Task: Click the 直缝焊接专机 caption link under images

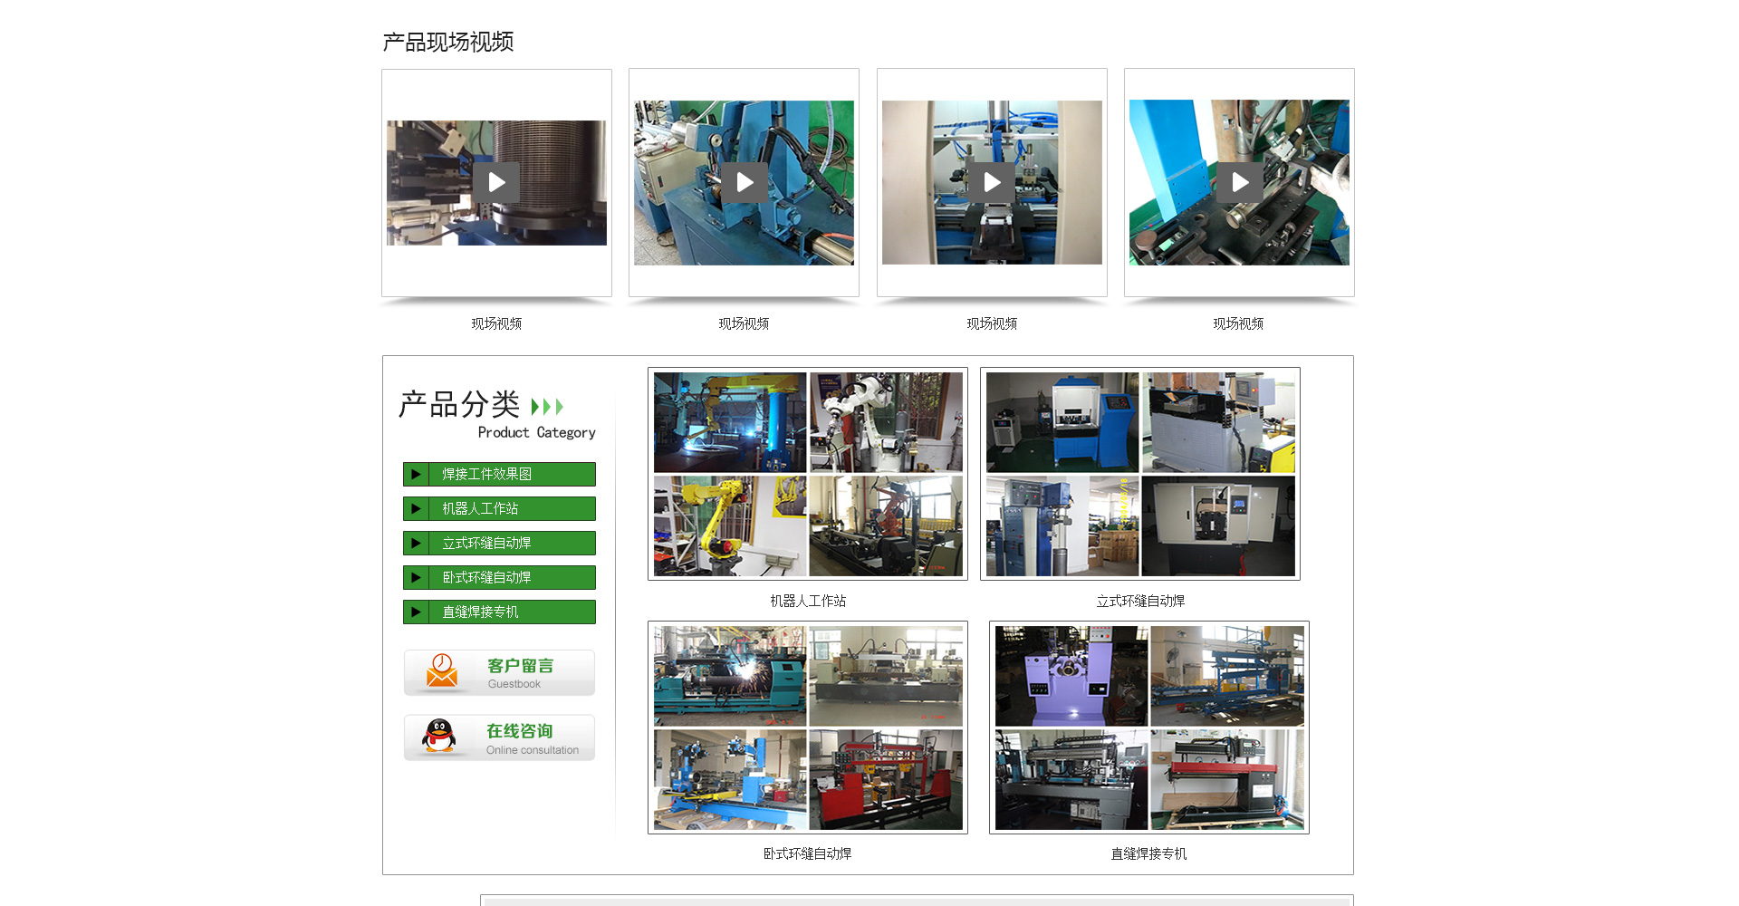Action: (1148, 853)
